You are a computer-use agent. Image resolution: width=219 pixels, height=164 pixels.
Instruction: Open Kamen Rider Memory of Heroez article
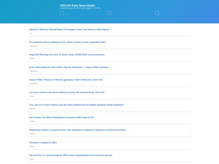pos(66,80)
